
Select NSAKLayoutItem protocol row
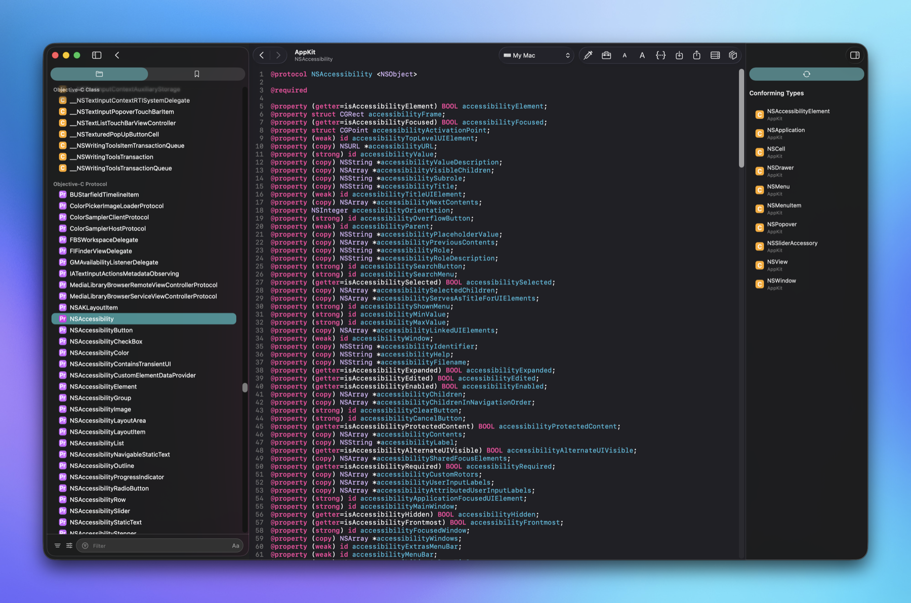pos(144,307)
